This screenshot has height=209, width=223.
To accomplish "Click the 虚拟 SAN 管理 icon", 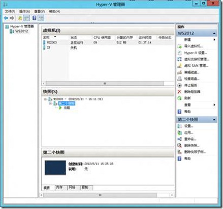I will (x=179, y=66).
